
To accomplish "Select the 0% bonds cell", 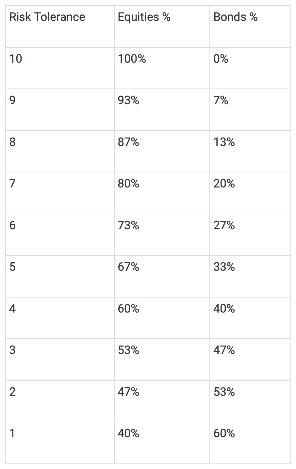I will (250, 68).
